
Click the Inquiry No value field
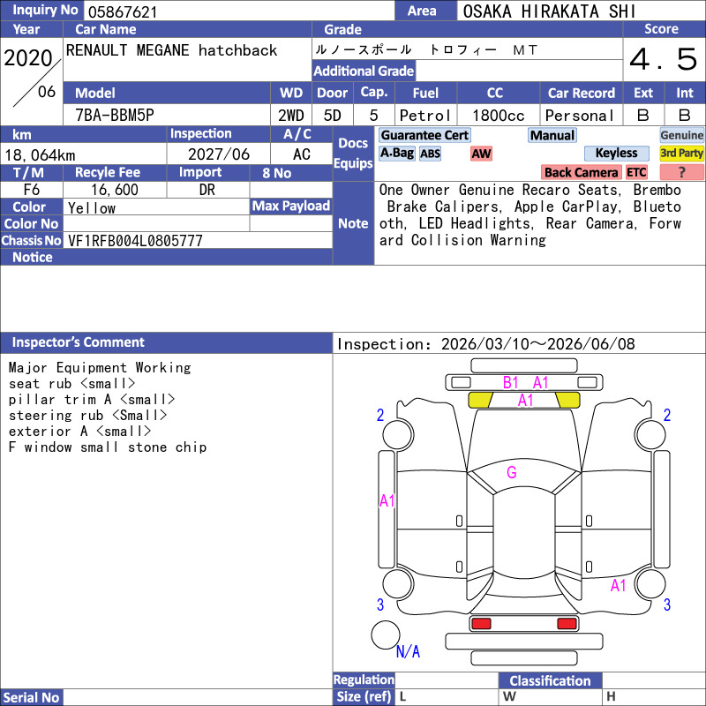238,11
